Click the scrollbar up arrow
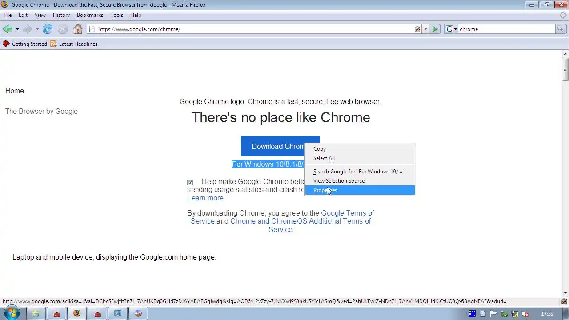Screen dimensions: 569x320 click(565, 53)
